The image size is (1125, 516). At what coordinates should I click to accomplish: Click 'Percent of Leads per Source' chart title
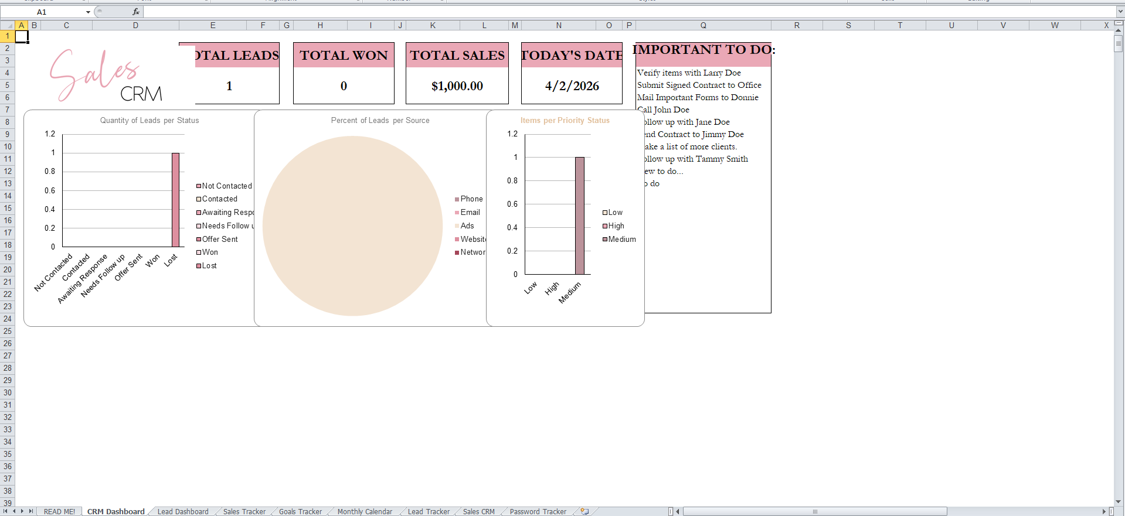(x=380, y=120)
